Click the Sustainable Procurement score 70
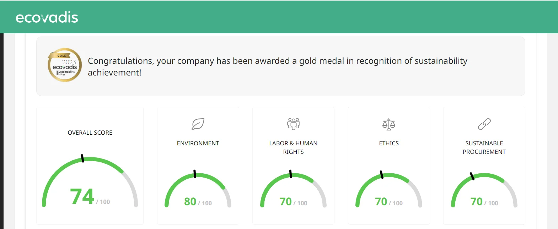This screenshot has width=558, height=229. (476, 202)
